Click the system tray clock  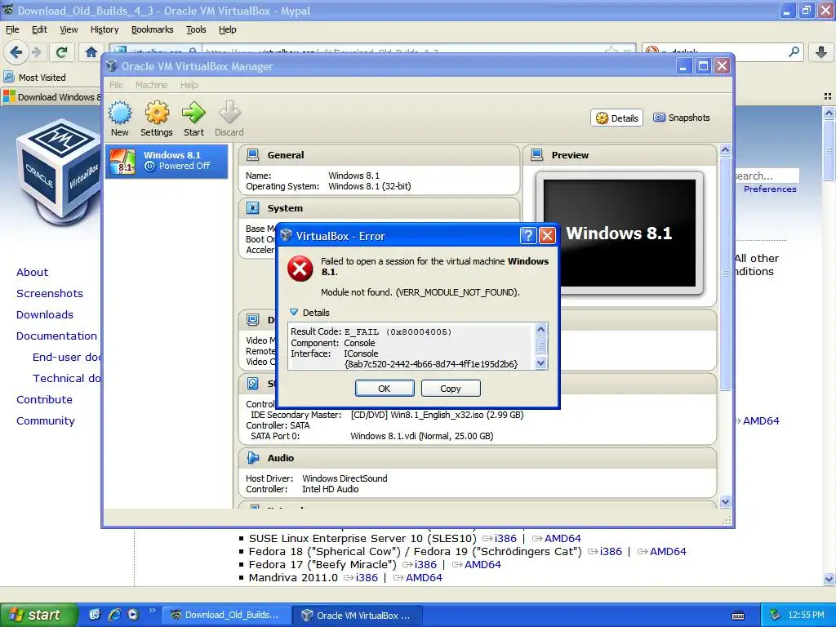click(x=806, y=616)
